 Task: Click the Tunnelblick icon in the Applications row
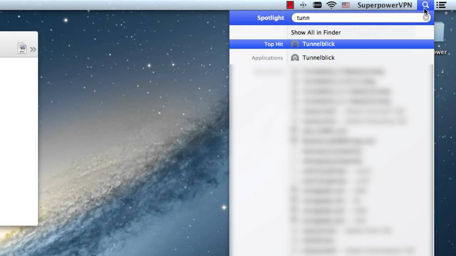pyautogui.click(x=295, y=58)
